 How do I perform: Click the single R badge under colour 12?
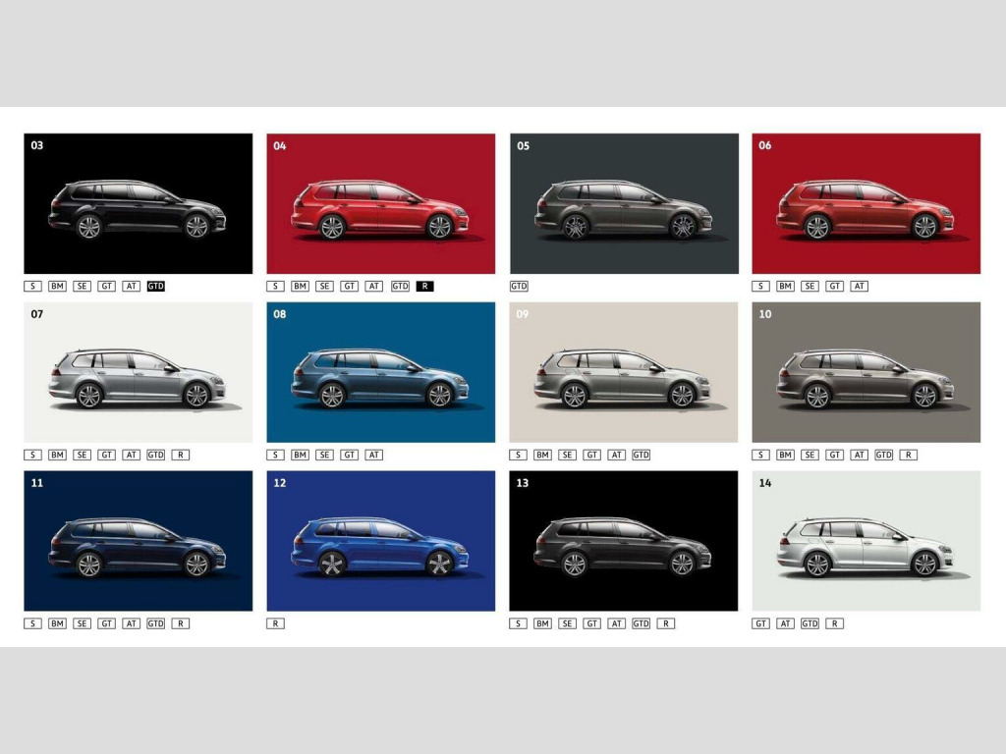pos(275,623)
